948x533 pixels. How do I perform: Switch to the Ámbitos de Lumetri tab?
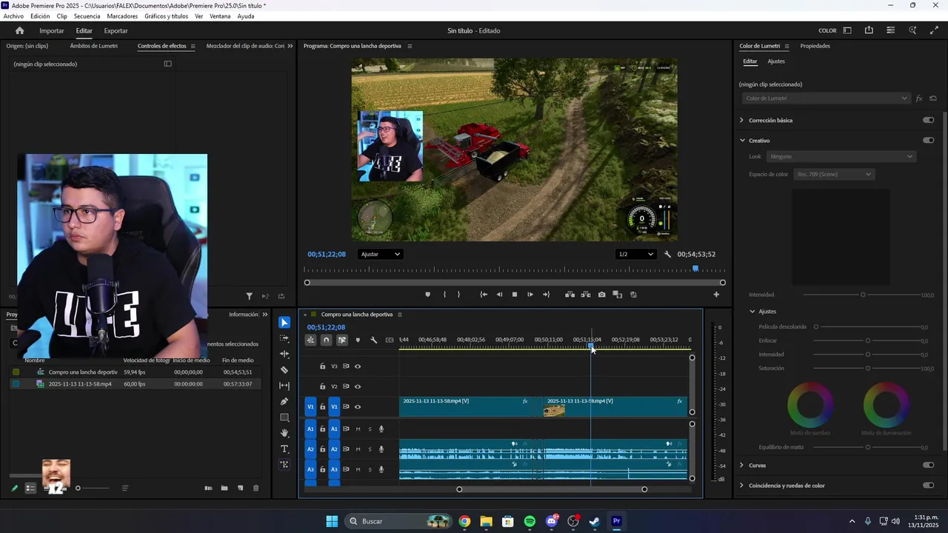coord(94,46)
